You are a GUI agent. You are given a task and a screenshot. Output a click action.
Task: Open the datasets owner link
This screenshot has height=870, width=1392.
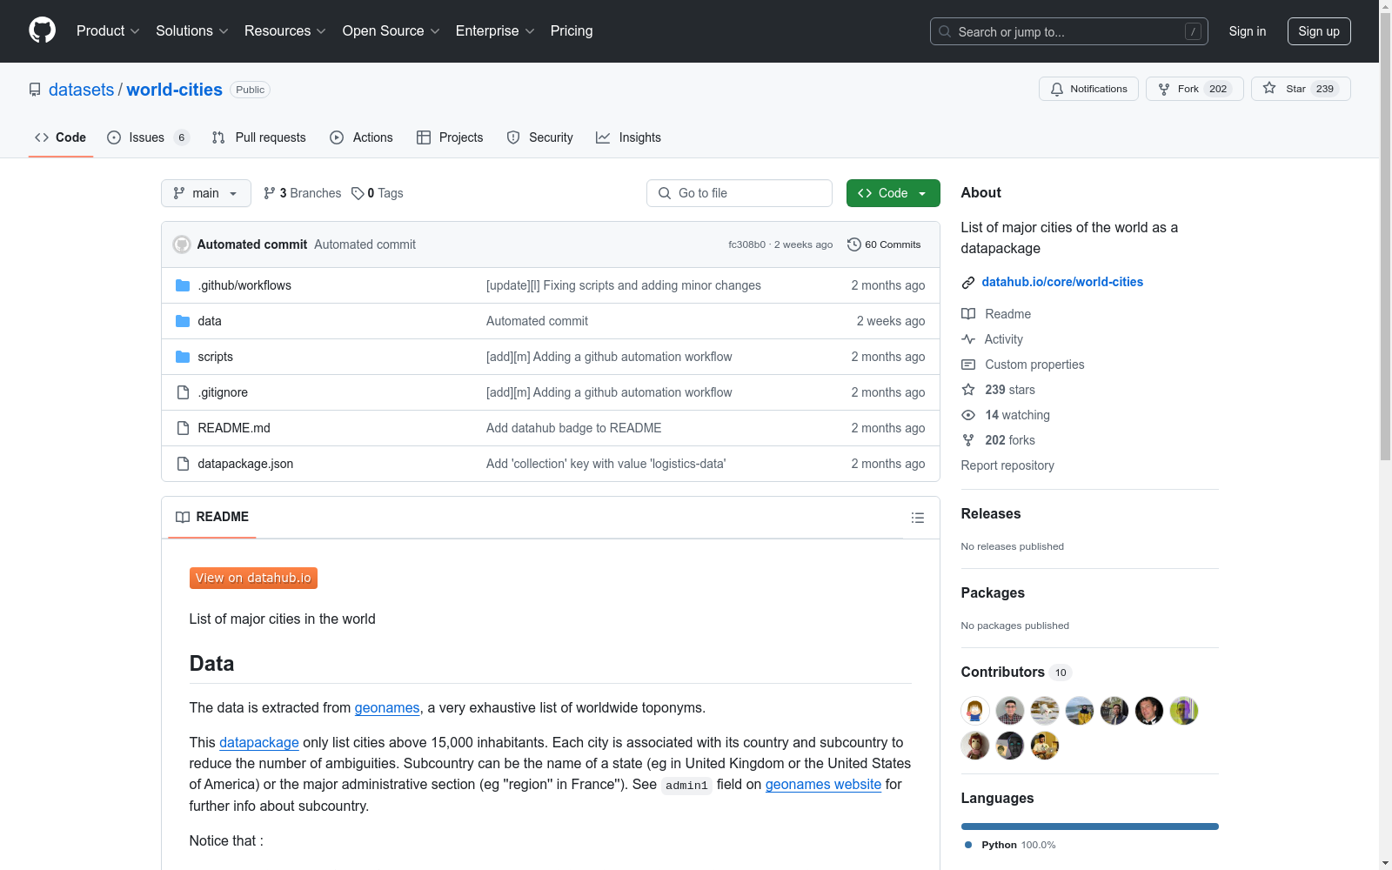[x=81, y=90]
